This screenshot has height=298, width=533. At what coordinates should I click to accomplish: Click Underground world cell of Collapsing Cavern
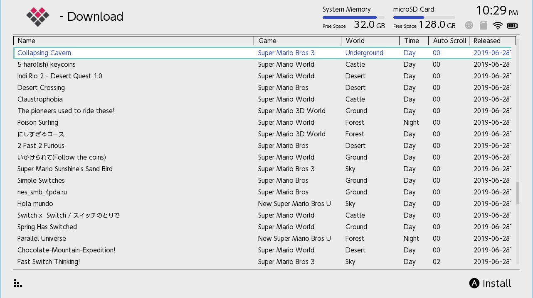click(x=364, y=53)
